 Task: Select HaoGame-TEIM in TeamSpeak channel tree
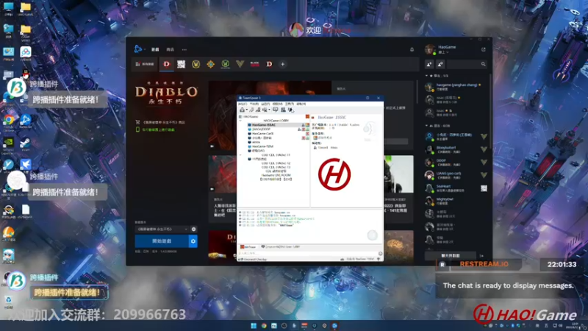click(262, 146)
